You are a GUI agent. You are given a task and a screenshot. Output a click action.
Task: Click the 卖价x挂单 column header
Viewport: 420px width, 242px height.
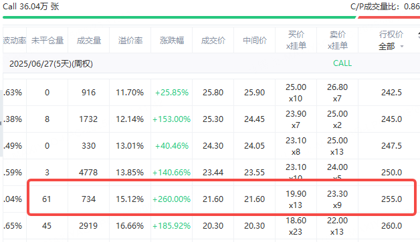[338, 40]
